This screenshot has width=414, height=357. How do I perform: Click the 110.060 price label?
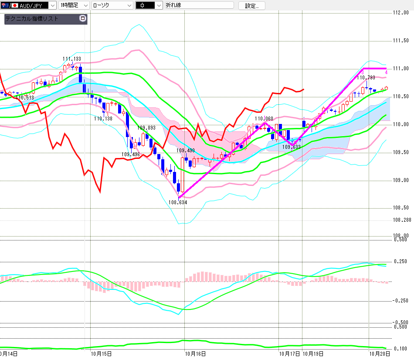click(264, 118)
